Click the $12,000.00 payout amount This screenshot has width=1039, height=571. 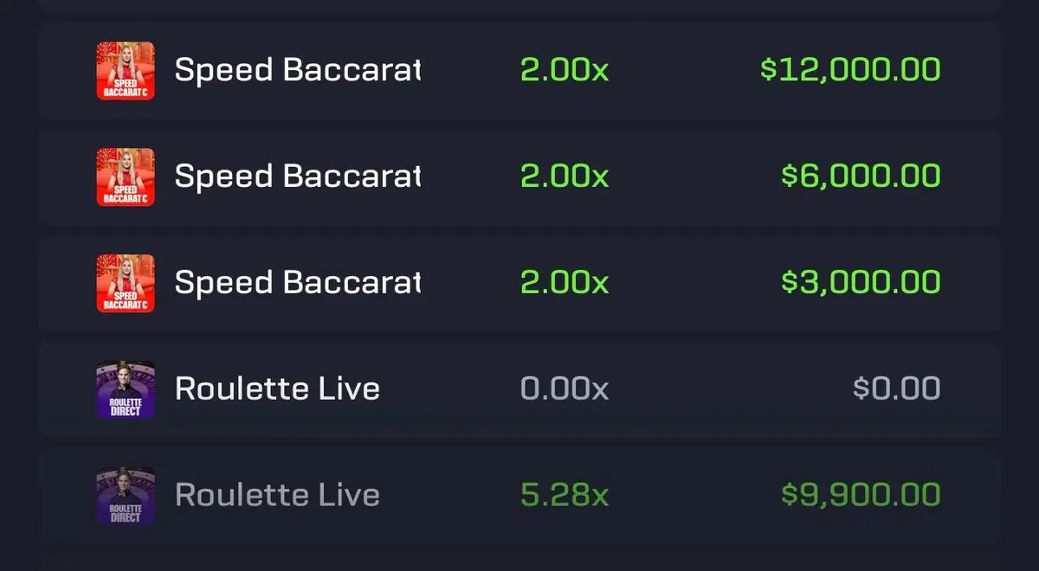(850, 70)
